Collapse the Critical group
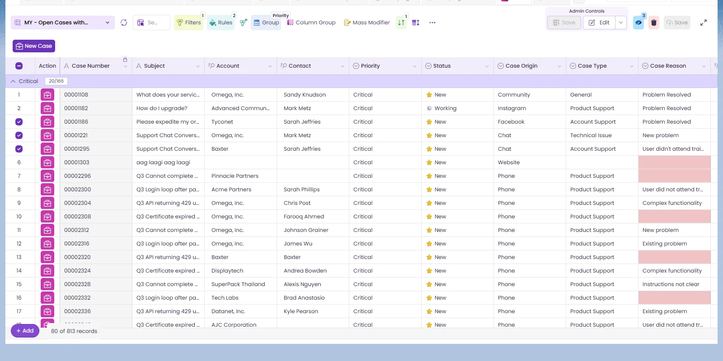 [13, 81]
